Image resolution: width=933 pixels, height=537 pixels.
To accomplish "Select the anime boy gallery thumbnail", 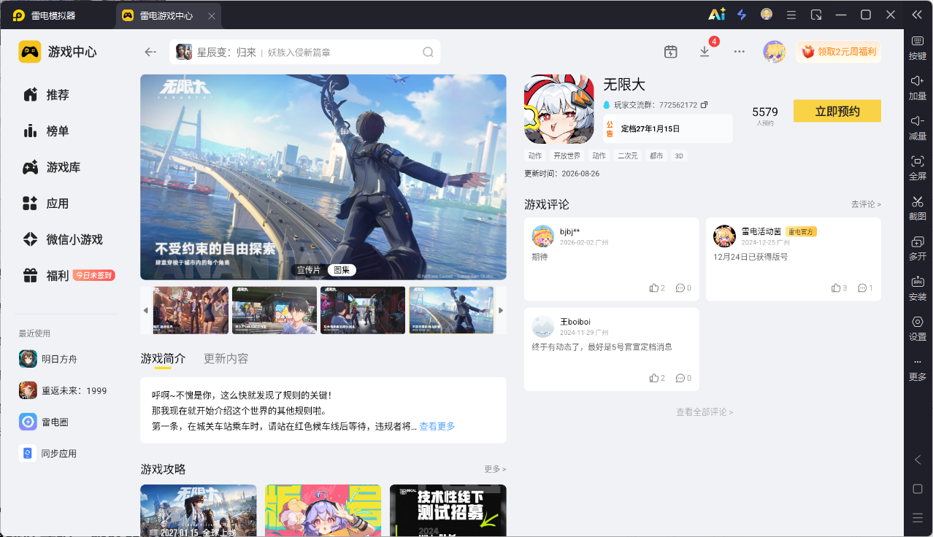I will point(274,310).
